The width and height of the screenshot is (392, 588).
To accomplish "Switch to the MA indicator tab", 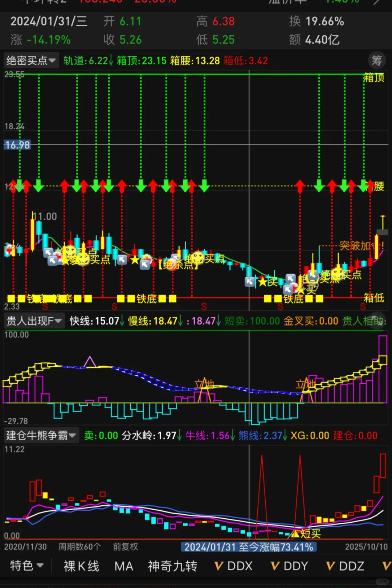I will pyautogui.click(x=124, y=566).
